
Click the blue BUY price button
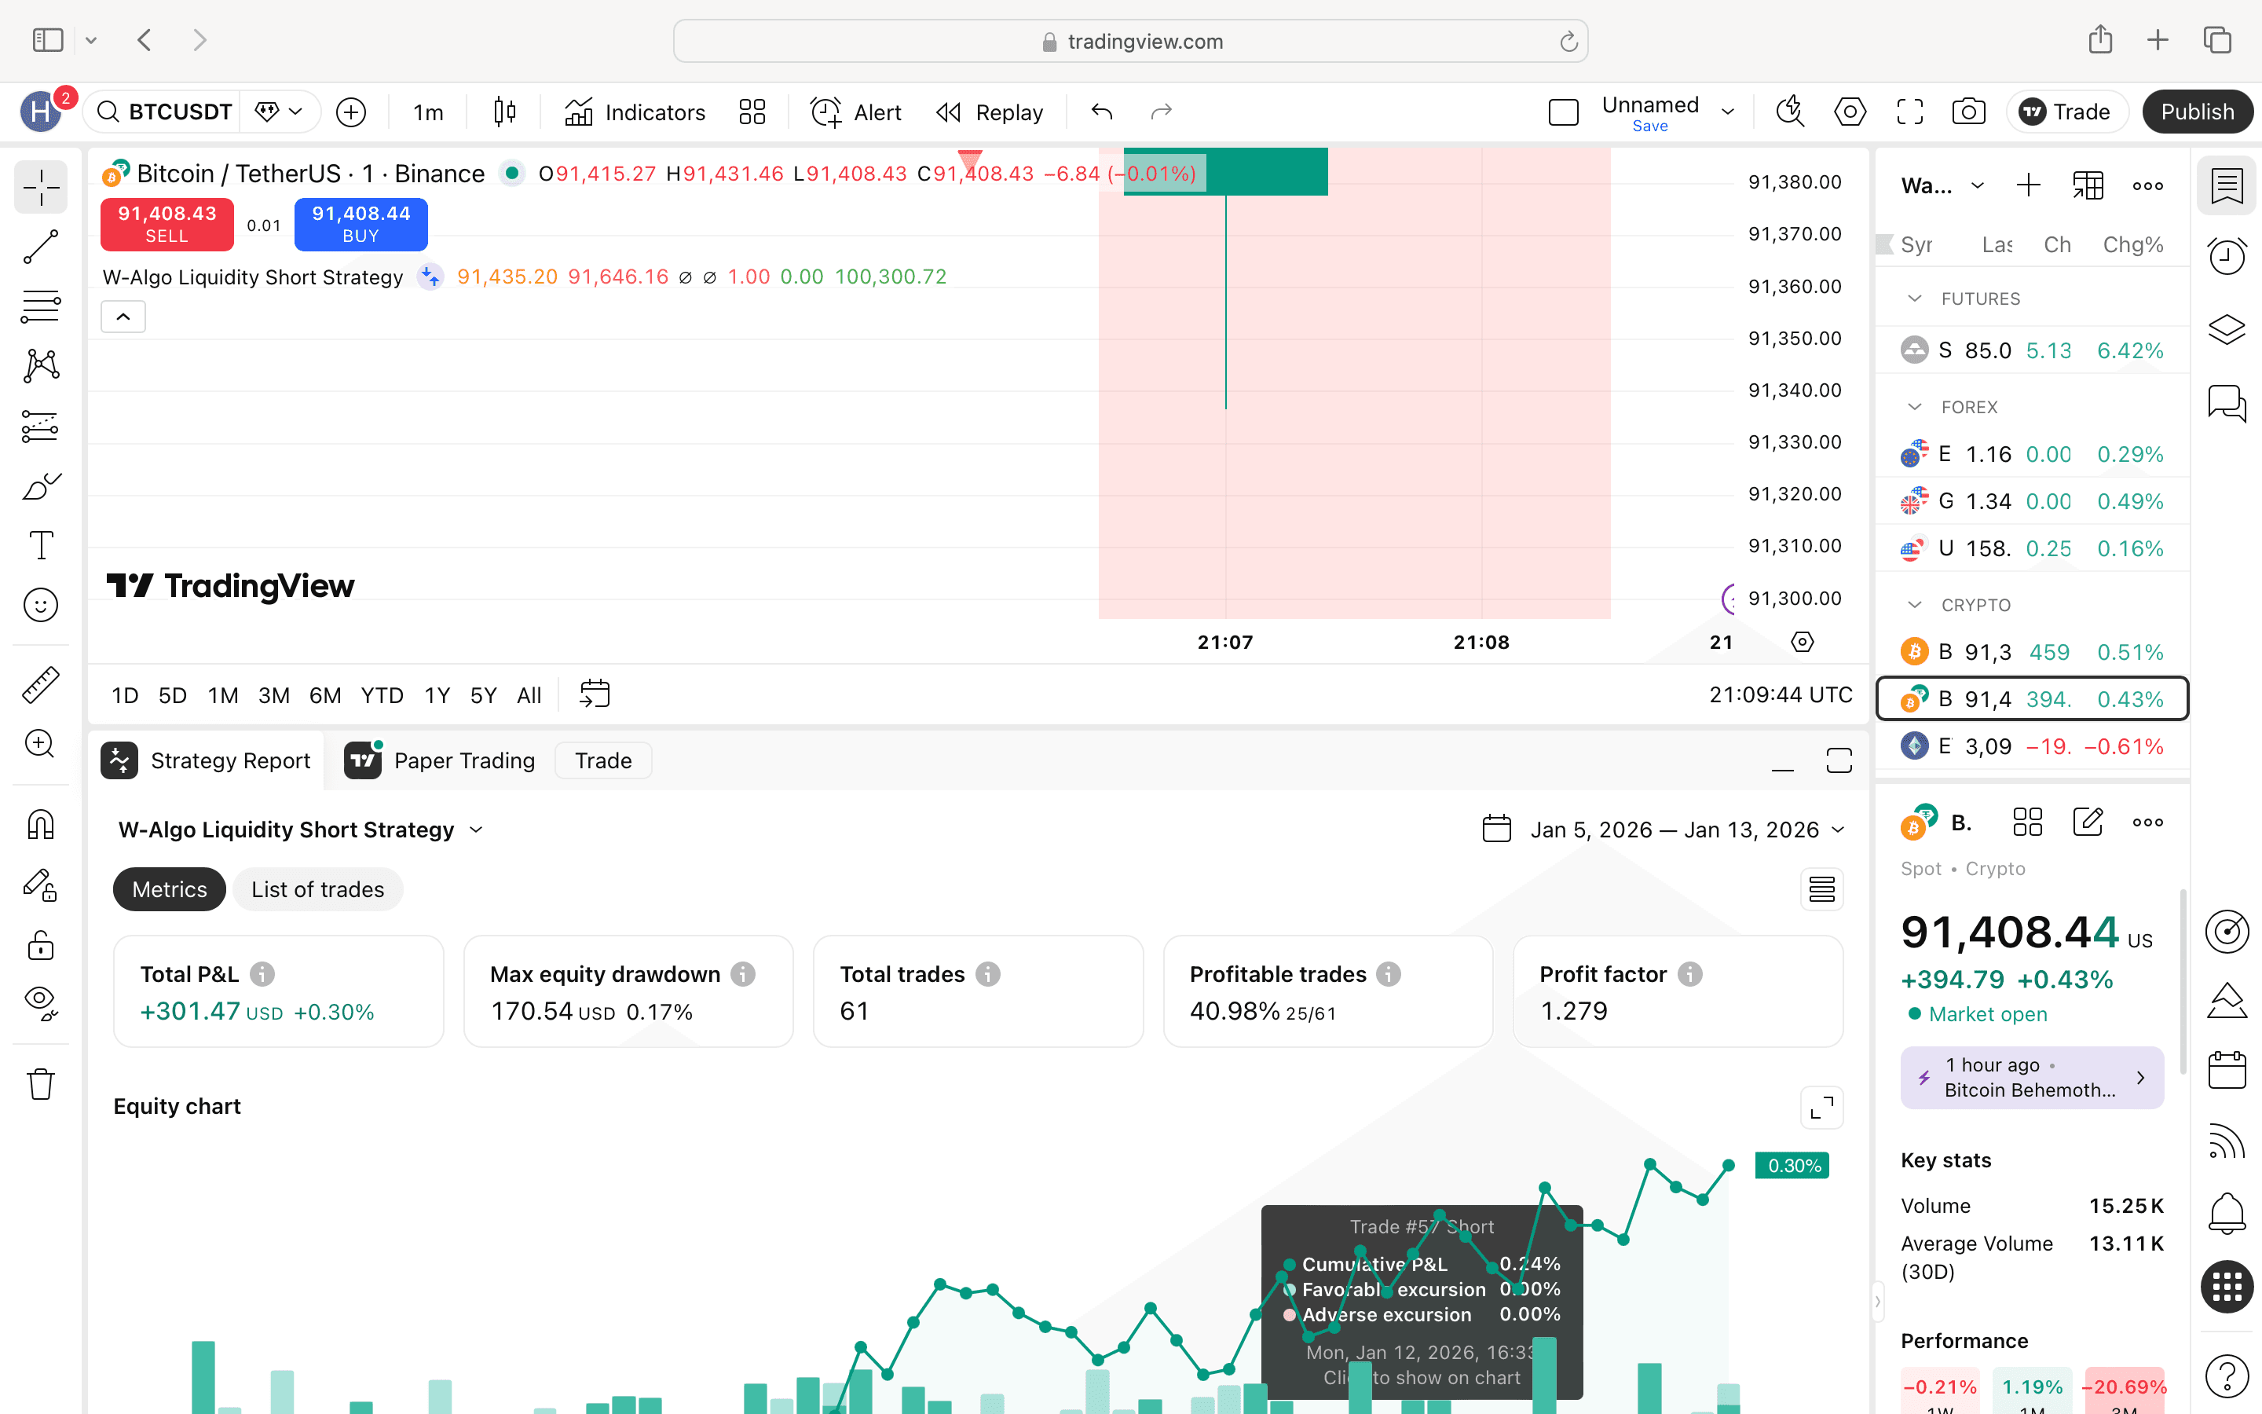pos(361,225)
